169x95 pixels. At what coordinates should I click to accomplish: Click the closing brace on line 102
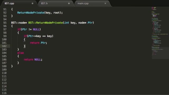[x=25, y=46]
